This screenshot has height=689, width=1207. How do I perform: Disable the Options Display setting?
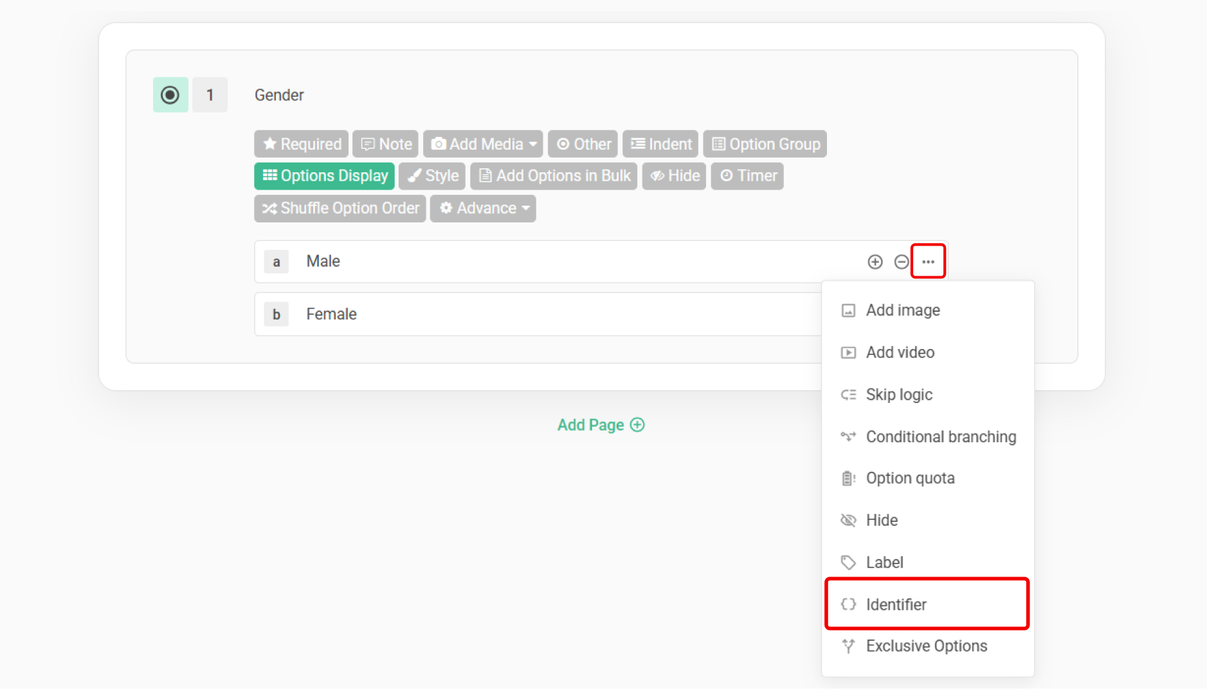(324, 175)
